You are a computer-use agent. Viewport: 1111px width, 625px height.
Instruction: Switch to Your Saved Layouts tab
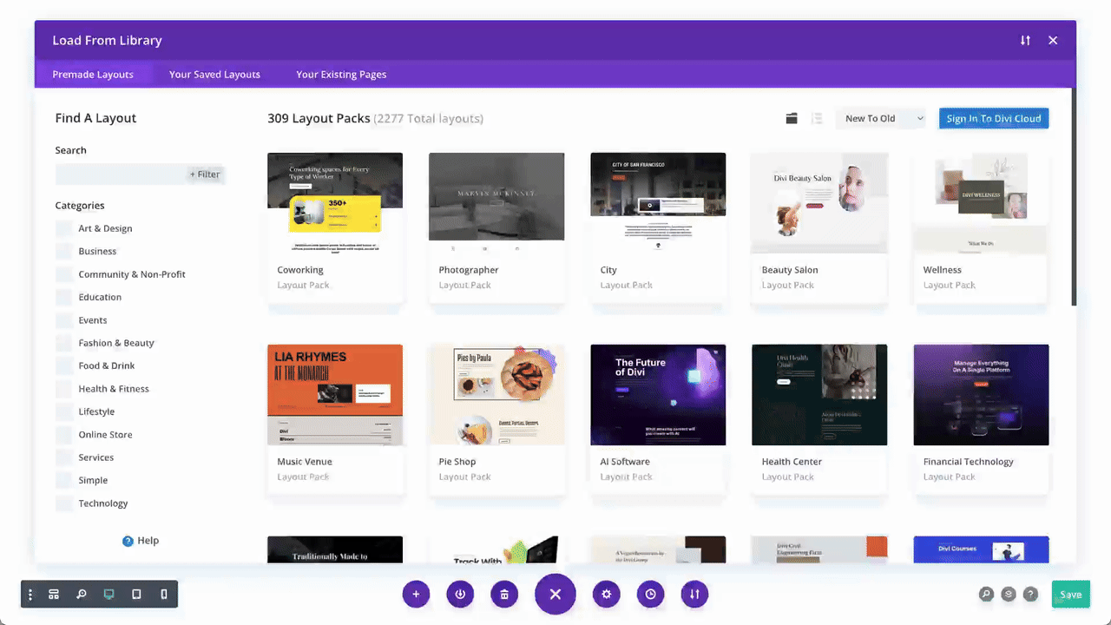click(214, 75)
